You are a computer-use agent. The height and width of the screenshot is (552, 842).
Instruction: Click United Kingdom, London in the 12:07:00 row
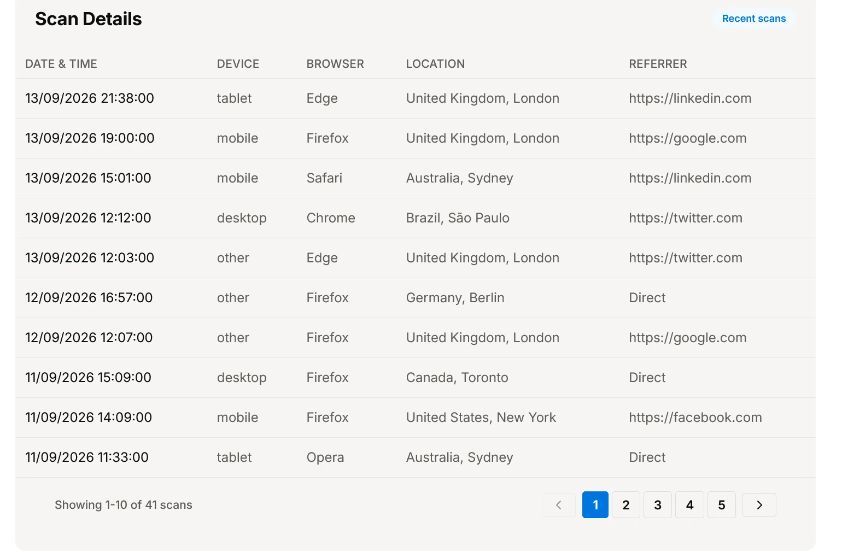tap(483, 338)
